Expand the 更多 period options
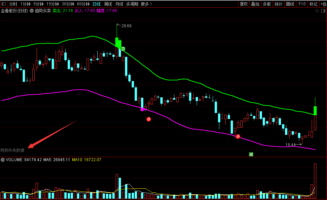Image resolution: width=327 pixels, height=200 pixels. [146, 4]
